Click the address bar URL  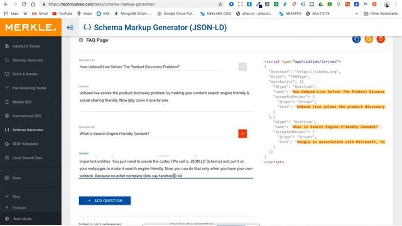coord(102,4)
